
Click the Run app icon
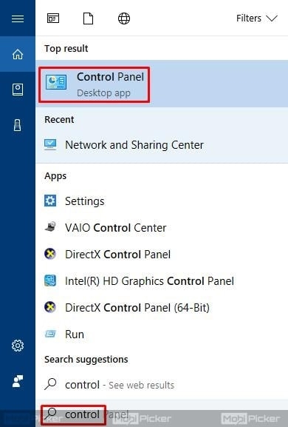[x=50, y=334]
